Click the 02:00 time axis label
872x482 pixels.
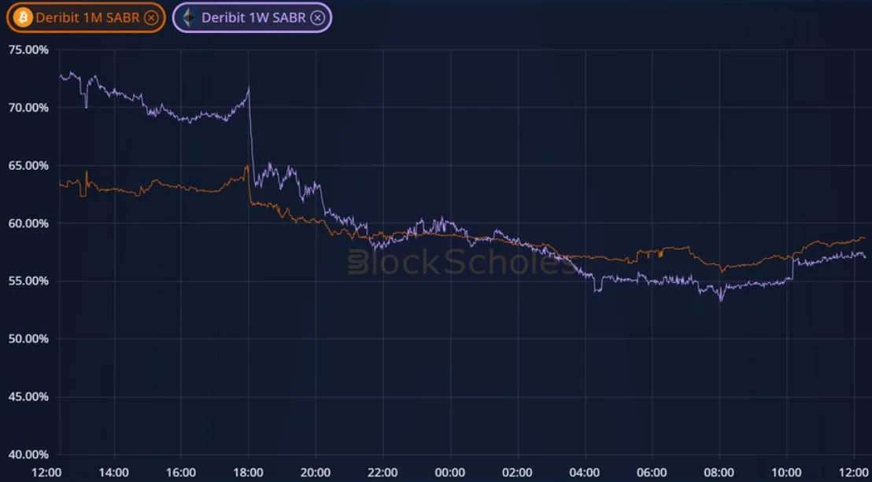click(518, 473)
